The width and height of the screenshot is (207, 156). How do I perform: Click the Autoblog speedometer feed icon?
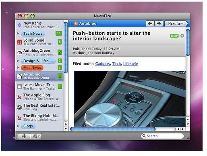pyautogui.click(x=19, y=76)
